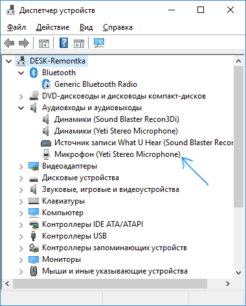Click the horizontal scrollbar left arrow
This screenshot has height=306, width=246.
[8, 283]
